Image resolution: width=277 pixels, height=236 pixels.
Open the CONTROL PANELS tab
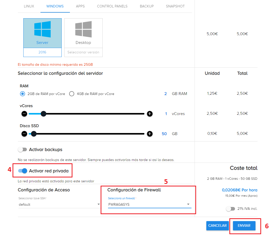(x=112, y=6)
